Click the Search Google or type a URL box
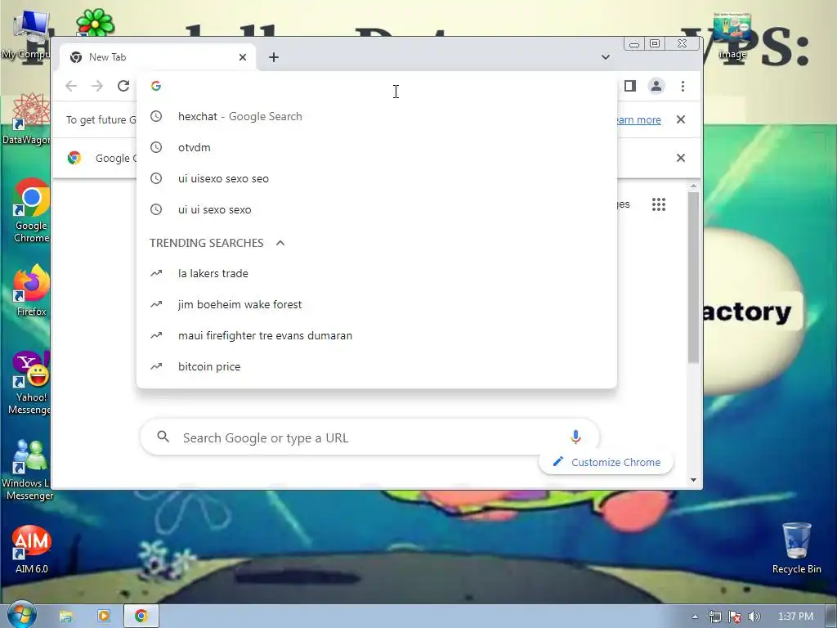The image size is (837, 628). [369, 437]
